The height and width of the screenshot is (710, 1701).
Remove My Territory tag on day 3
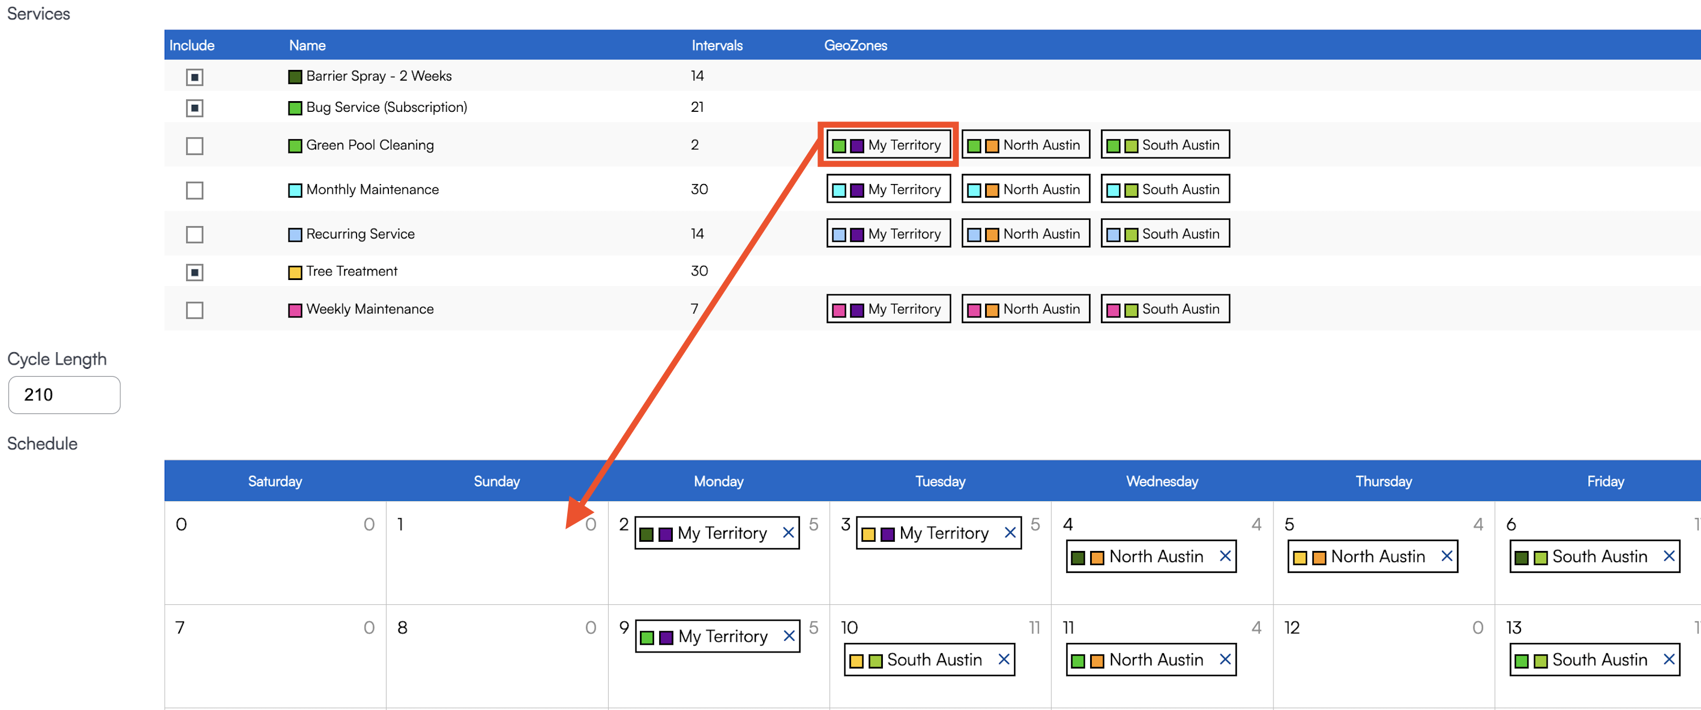1009,532
